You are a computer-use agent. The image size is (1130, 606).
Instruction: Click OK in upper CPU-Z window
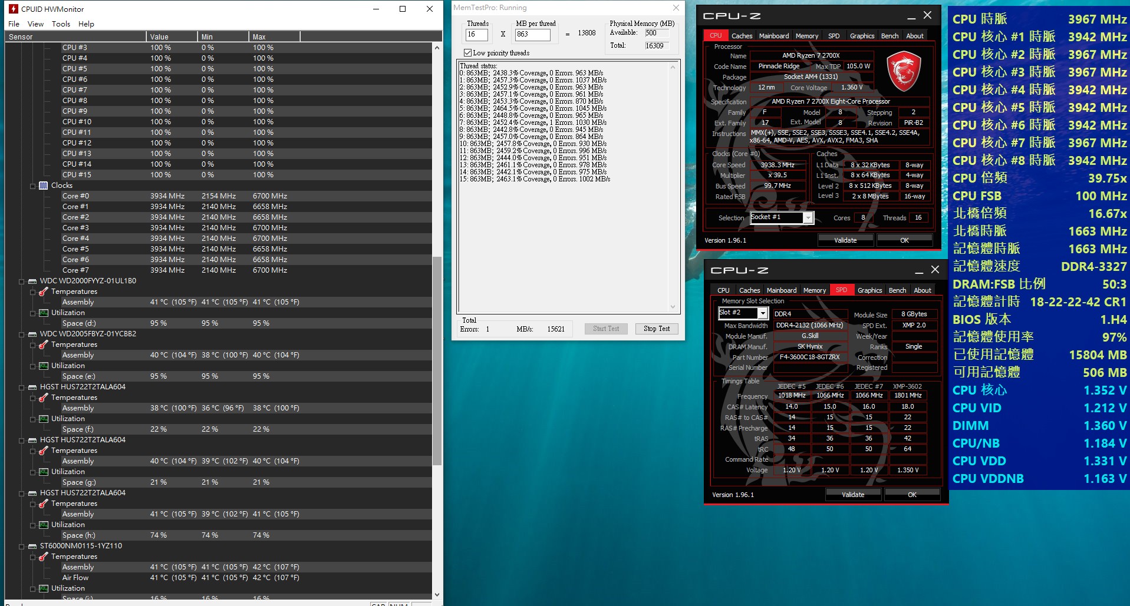(x=904, y=240)
